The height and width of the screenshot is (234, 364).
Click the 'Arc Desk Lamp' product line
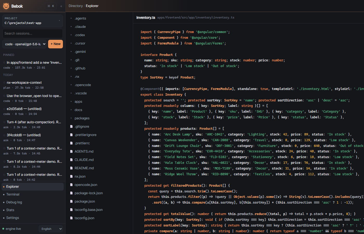click(x=250, y=134)
